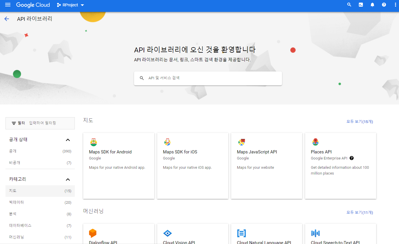The image size is (399, 244).
Task: Open the main navigation hamburger menu
Action: 8,5
